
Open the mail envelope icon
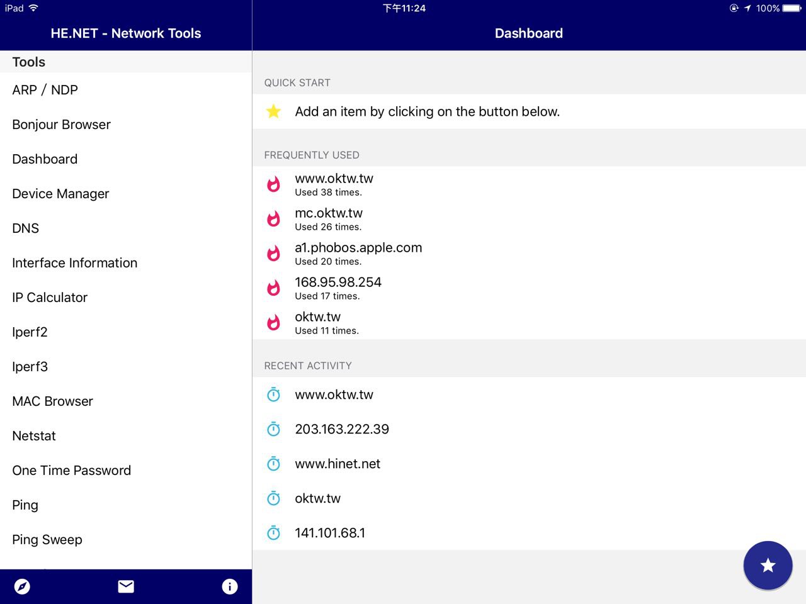coord(126,587)
